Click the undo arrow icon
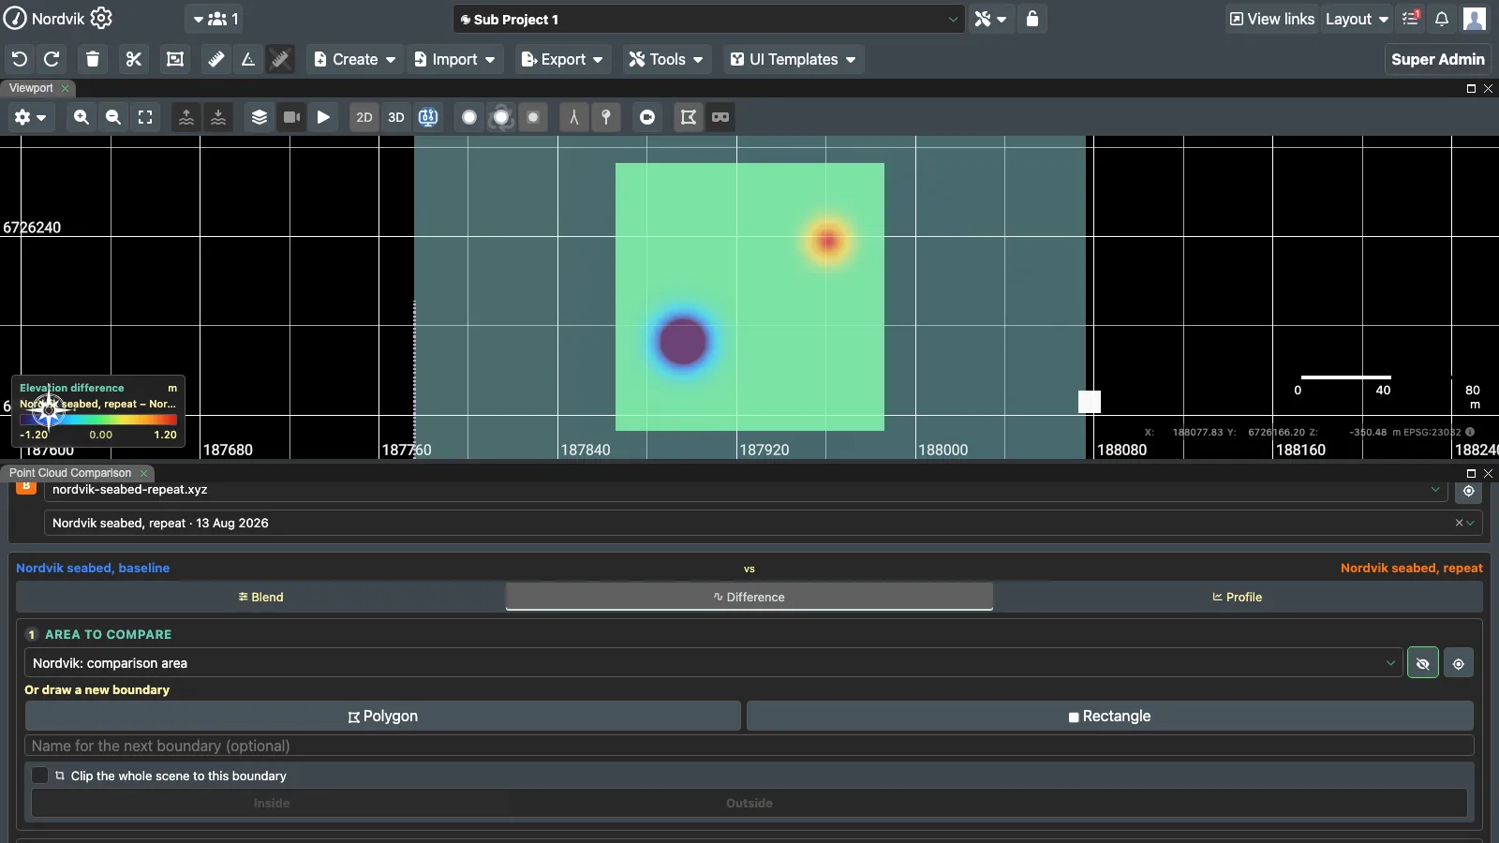The width and height of the screenshot is (1499, 843). tap(19, 59)
